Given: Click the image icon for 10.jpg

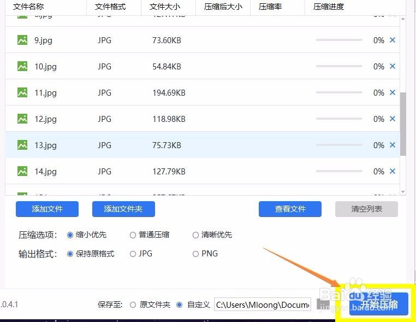Looking at the screenshot, I should (x=22, y=66).
